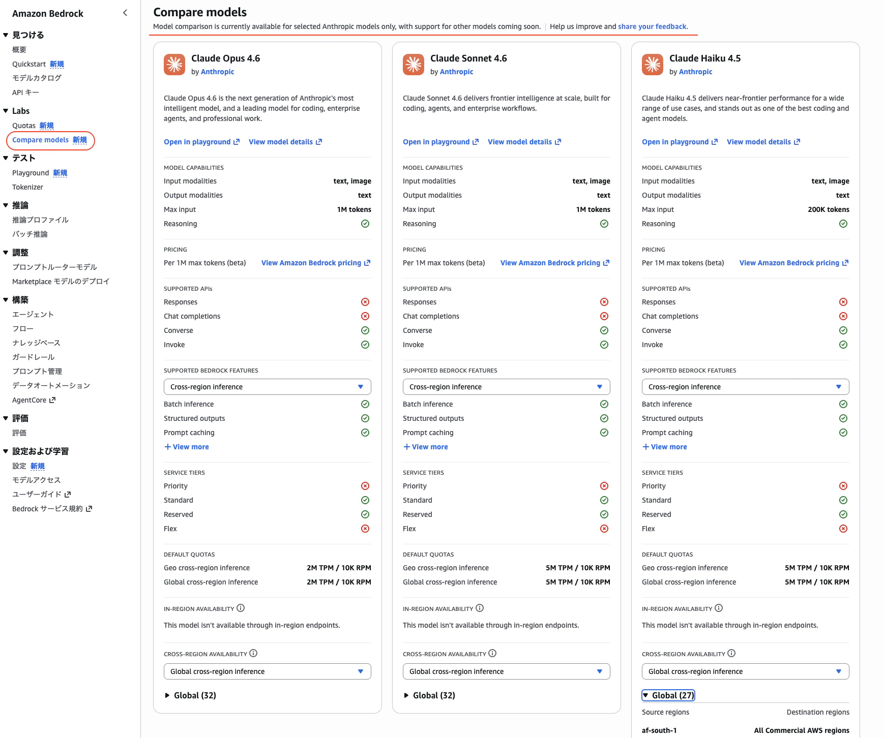This screenshot has height=738, width=884.
Task: Collapse the 設定および学習 sidebar section
Action: [6, 451]
